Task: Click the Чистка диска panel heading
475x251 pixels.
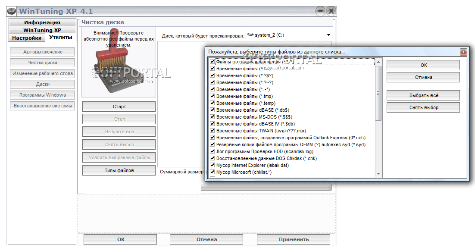Action: click(x=103, y=22)
